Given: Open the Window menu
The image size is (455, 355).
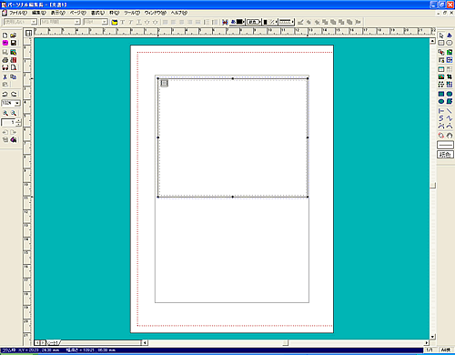Looking at the screenshot, I should 156,13.
